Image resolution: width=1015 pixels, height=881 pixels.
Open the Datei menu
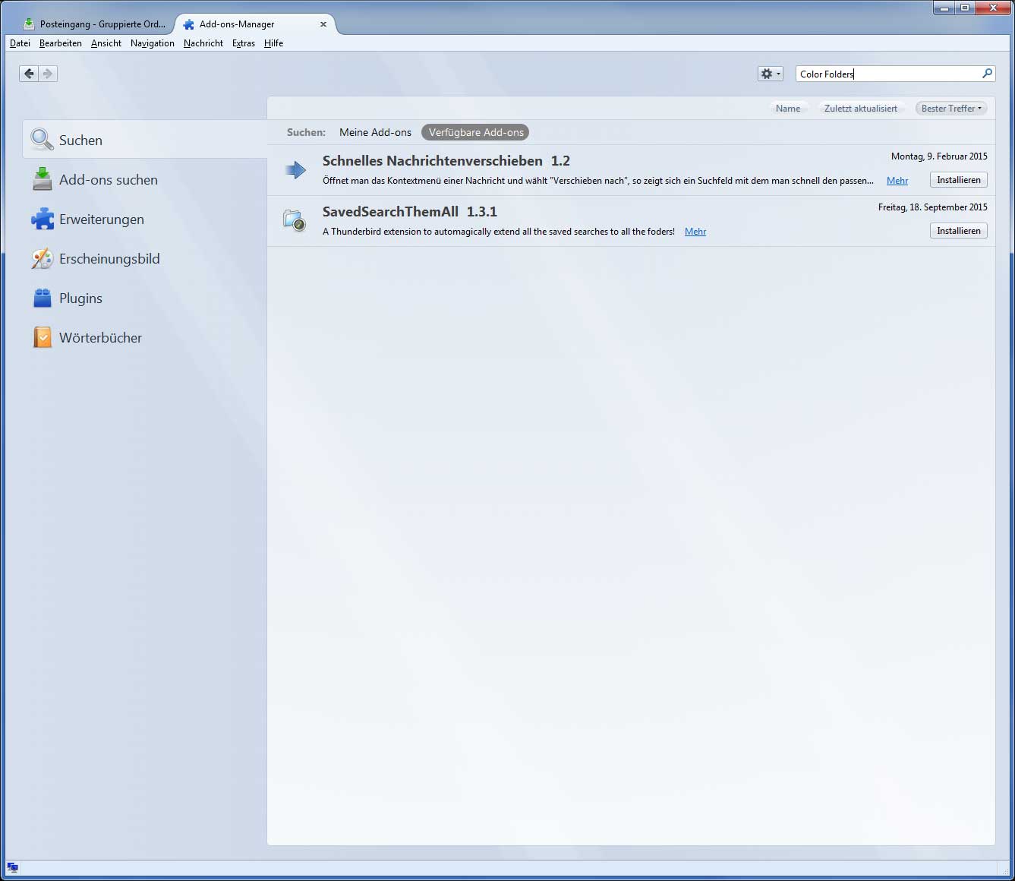coord(20,43)
